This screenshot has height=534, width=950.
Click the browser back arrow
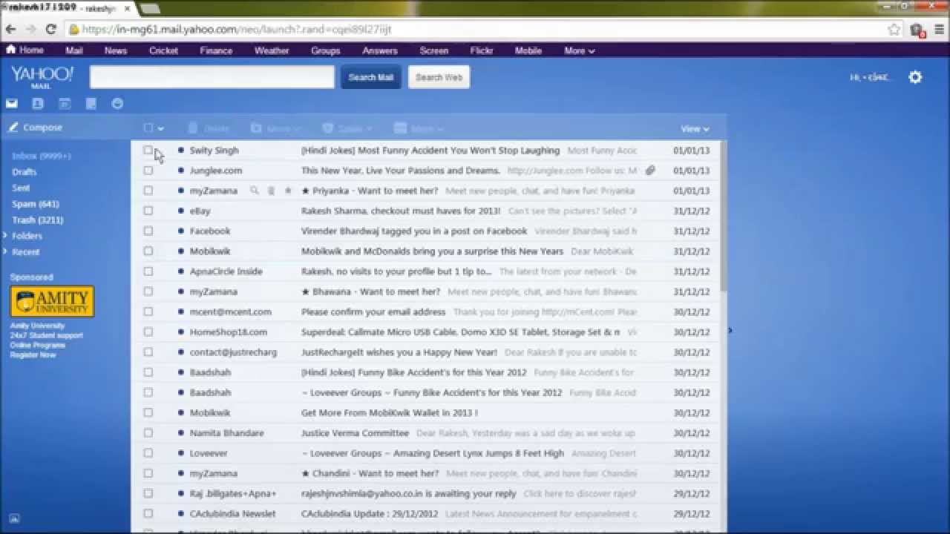(10, 30)
